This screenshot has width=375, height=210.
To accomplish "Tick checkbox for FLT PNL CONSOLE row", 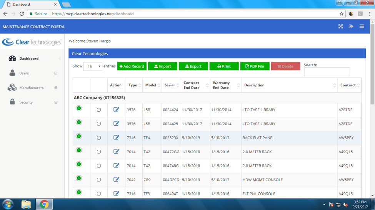I will [x=99, y=194].
